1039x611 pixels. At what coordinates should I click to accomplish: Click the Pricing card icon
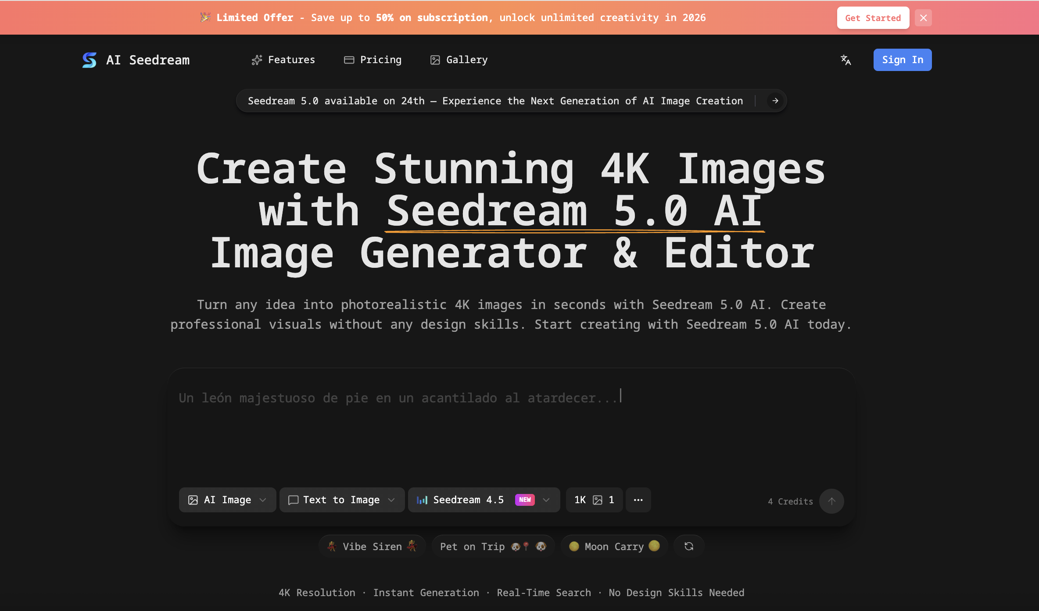click(x=348, y=60)
